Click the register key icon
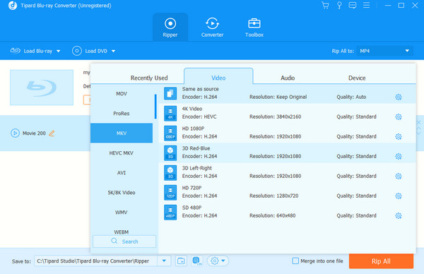 pyautogui.click(x=339, y=6)
